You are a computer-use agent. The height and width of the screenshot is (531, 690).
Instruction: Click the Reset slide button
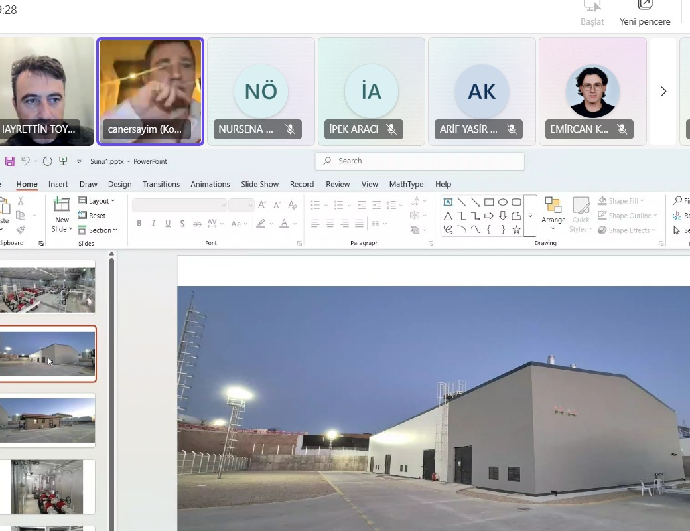92,216
